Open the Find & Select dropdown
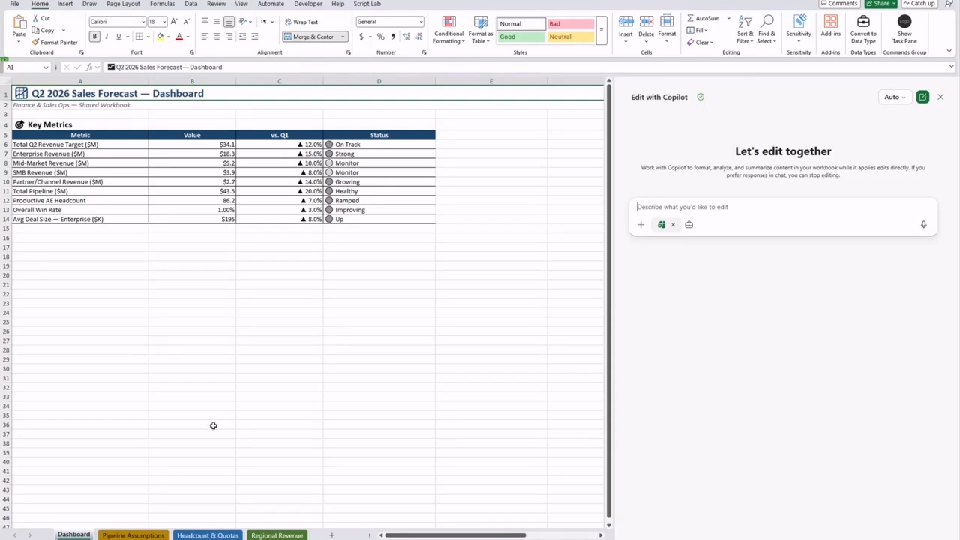Screen dimensions: 960x540 click(x=766, y=30)
